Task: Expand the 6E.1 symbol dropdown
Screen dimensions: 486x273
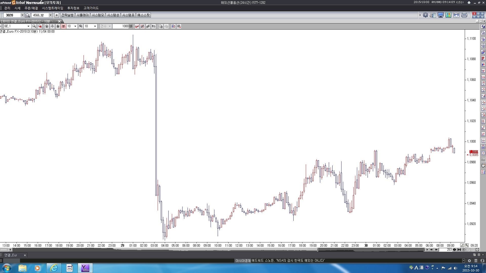Action: coord(28,26)
